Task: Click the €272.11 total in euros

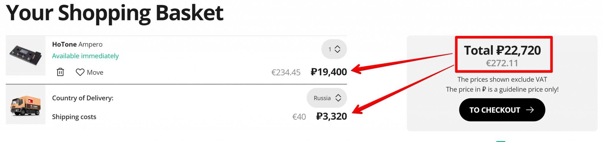Action: [x=502, y=63]
